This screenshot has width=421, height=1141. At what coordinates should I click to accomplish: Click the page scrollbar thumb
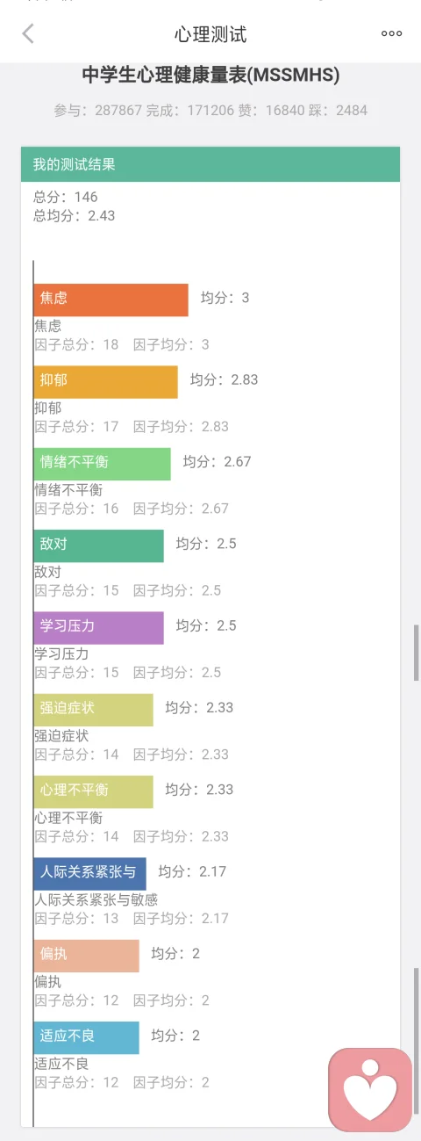(417, 653)
